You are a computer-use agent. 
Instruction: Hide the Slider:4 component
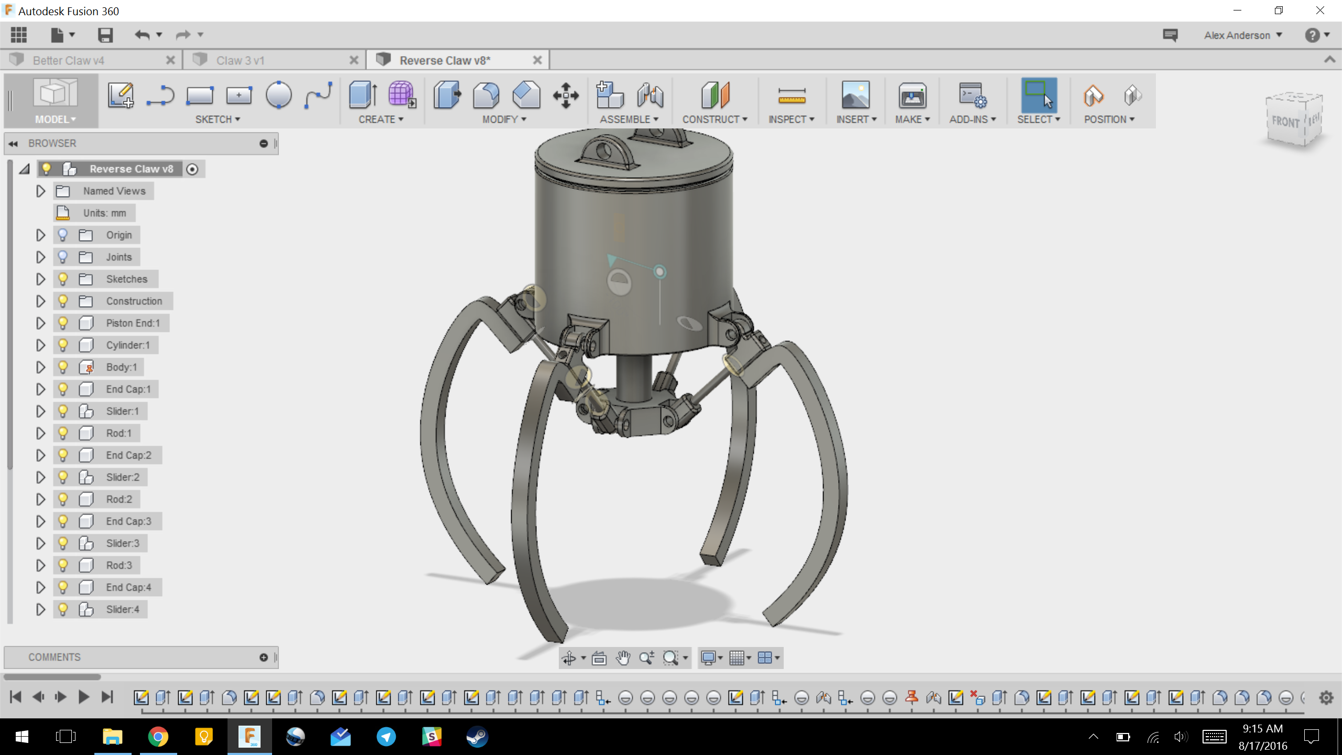point(63,609)
